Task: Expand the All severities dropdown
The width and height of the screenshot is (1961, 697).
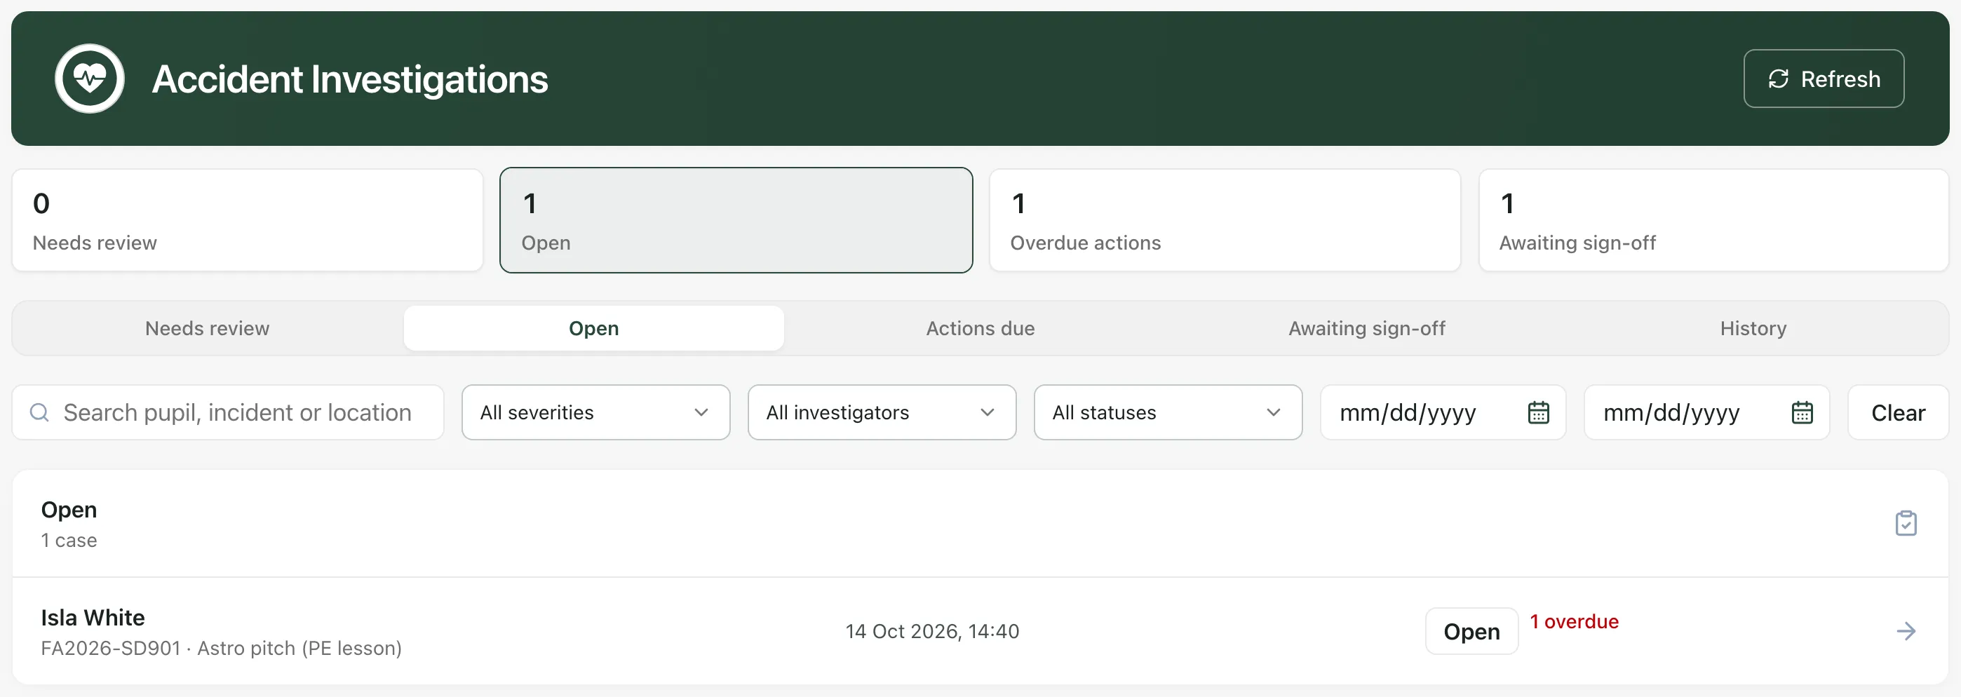Action: tap(595, 412)
